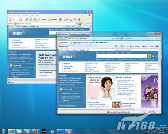Click Airfares & Travel in the IE6 MSN page
168x134 pixels.
click(x=41, y=40)
